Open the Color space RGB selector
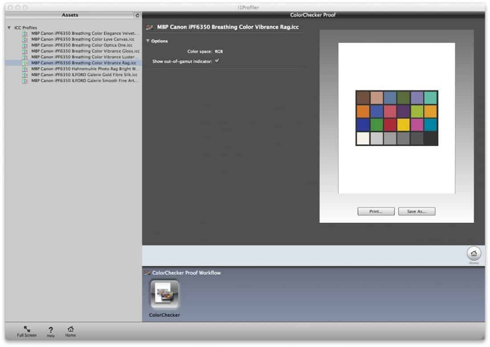The image size is (490, 347). [x=219, y=52]
